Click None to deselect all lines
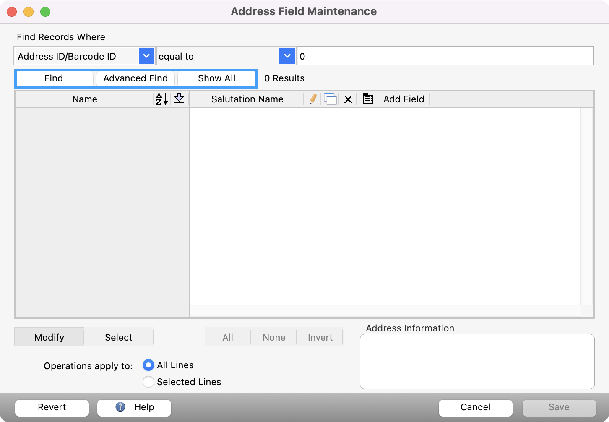The height and width of the screenshot is (422, 609). [273, 337]
